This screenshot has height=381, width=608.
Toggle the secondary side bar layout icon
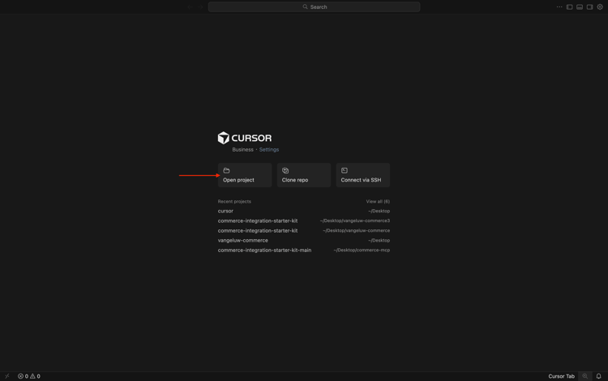[x=589, y=7]
